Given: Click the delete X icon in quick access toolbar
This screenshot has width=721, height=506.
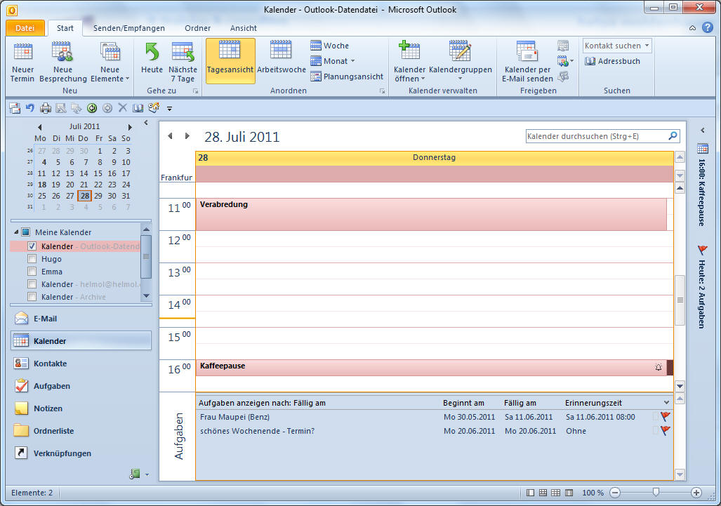Looking at the screenshot, I should 122,107.
